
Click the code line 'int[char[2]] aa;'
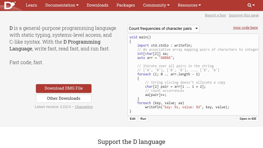(x=153, y=54)
